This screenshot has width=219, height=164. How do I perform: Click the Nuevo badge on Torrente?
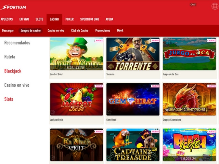pos(155,40)
